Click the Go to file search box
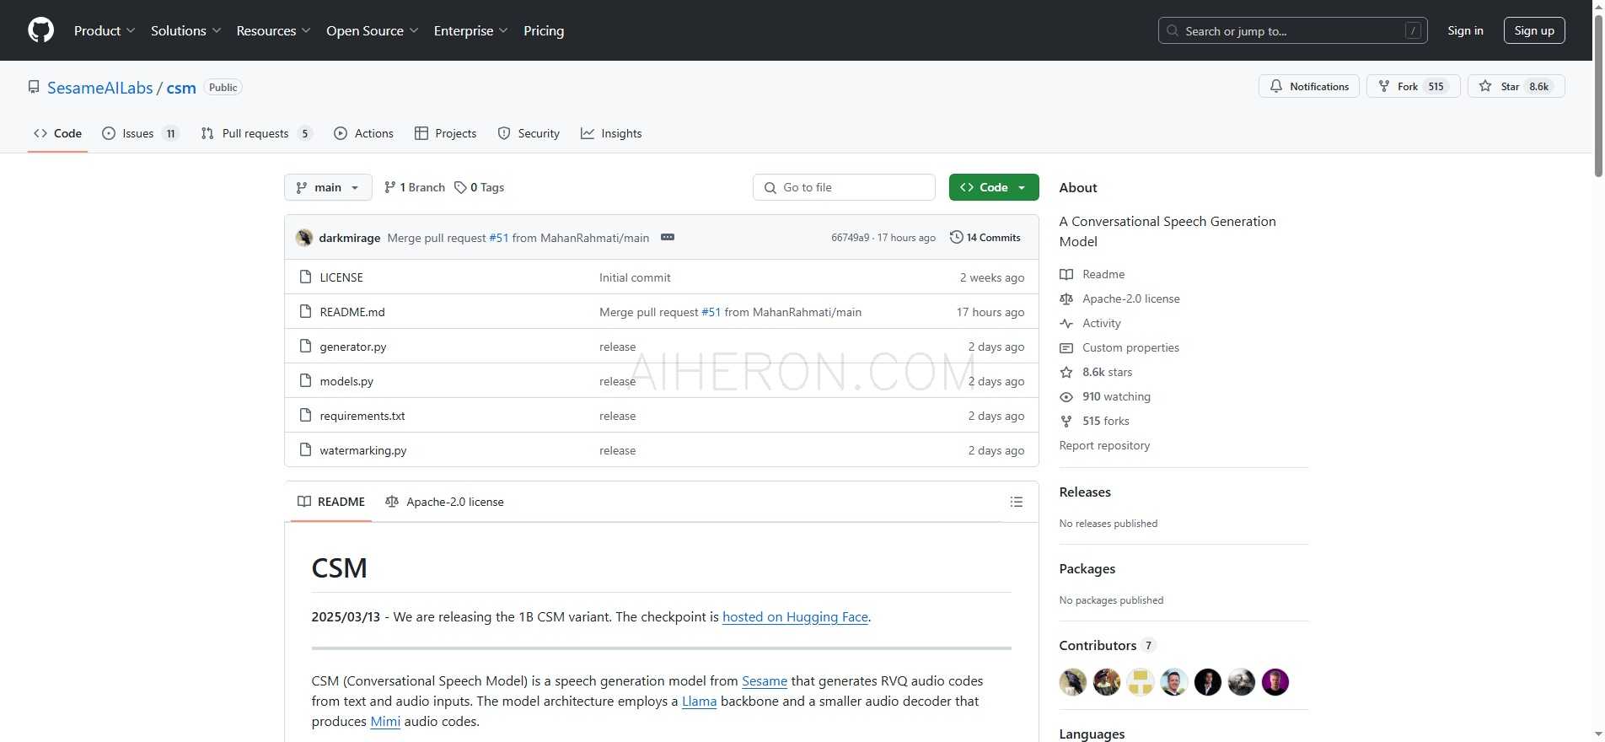1605x742 pixels. (x=844, y=187)
